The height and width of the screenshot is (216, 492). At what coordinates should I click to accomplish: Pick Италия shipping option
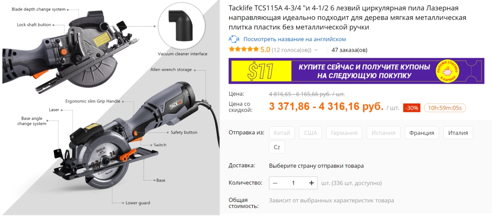pyautogui.click(x=458, y=133)
